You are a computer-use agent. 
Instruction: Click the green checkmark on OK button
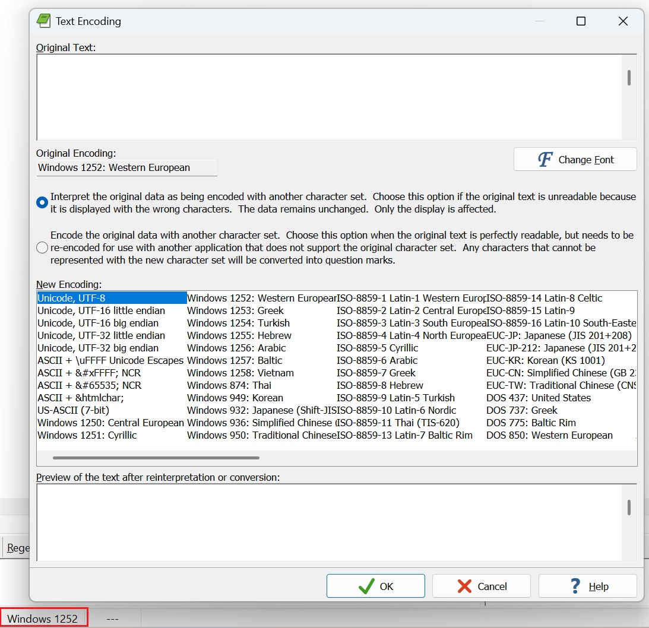[x=365, y=586]
